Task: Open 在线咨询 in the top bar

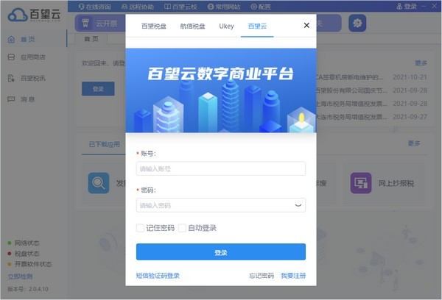Action: [x=95, y=7]
